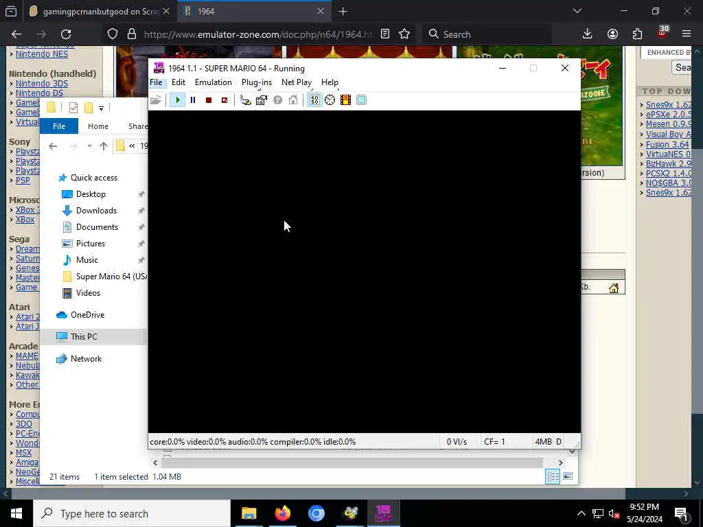This screenshot has height=527, width=703.
Task: Click the Home ribbon tab in File Explorer
Action: tap(97, 126)
